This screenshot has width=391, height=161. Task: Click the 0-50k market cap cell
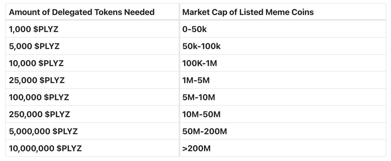(x=282, y=30)
